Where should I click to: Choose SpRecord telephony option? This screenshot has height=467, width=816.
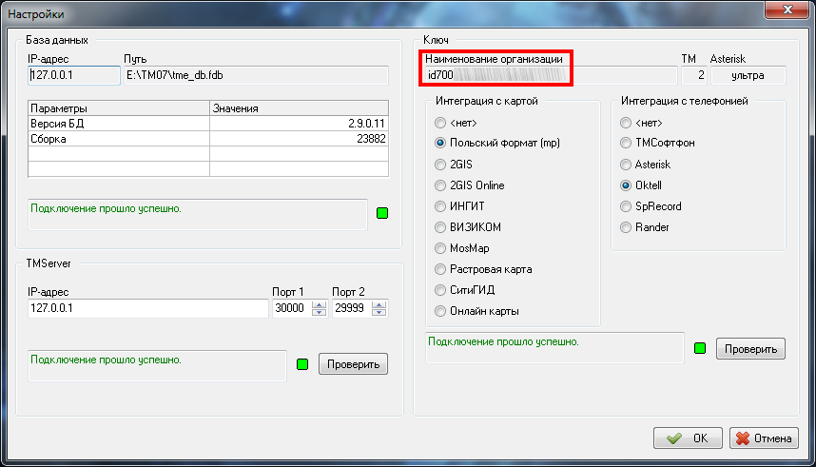626,206
